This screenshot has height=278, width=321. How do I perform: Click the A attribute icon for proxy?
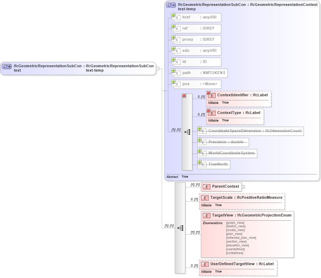tap(177, 40)
